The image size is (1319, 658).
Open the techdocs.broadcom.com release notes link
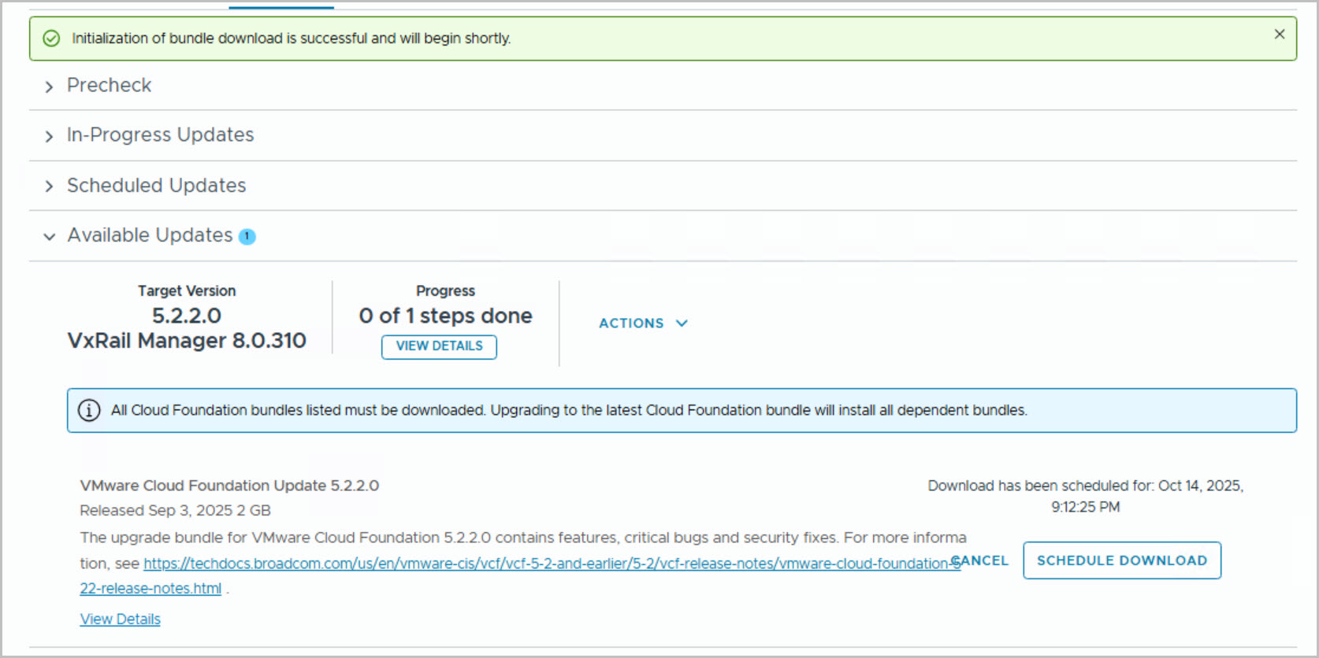(552, 564)
